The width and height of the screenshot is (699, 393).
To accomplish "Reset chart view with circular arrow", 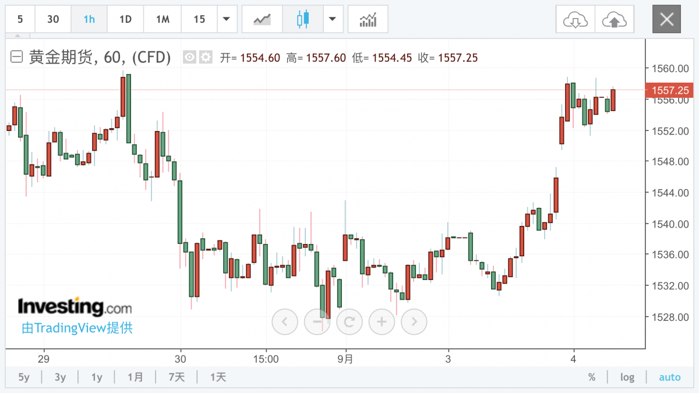I will (349, 321).
